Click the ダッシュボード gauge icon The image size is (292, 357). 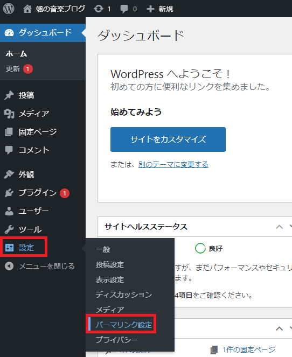9,33
